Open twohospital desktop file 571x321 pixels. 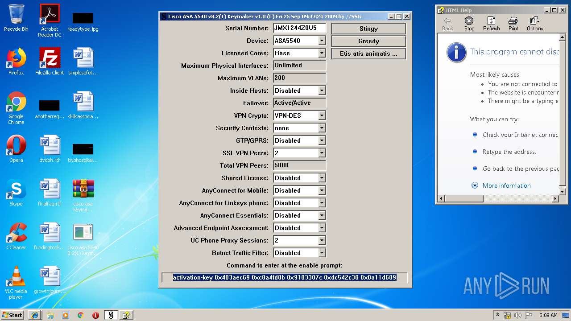pyautogui.click(x=83, y=153)
